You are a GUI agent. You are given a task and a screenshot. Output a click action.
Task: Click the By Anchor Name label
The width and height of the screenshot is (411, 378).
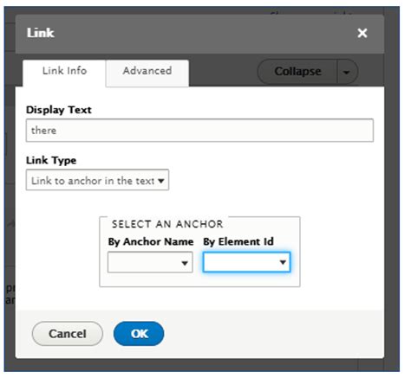151,241
